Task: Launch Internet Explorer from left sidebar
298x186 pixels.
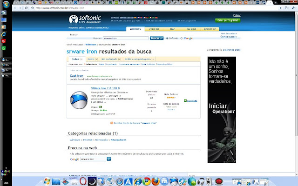Action: (x=4, y=34)
